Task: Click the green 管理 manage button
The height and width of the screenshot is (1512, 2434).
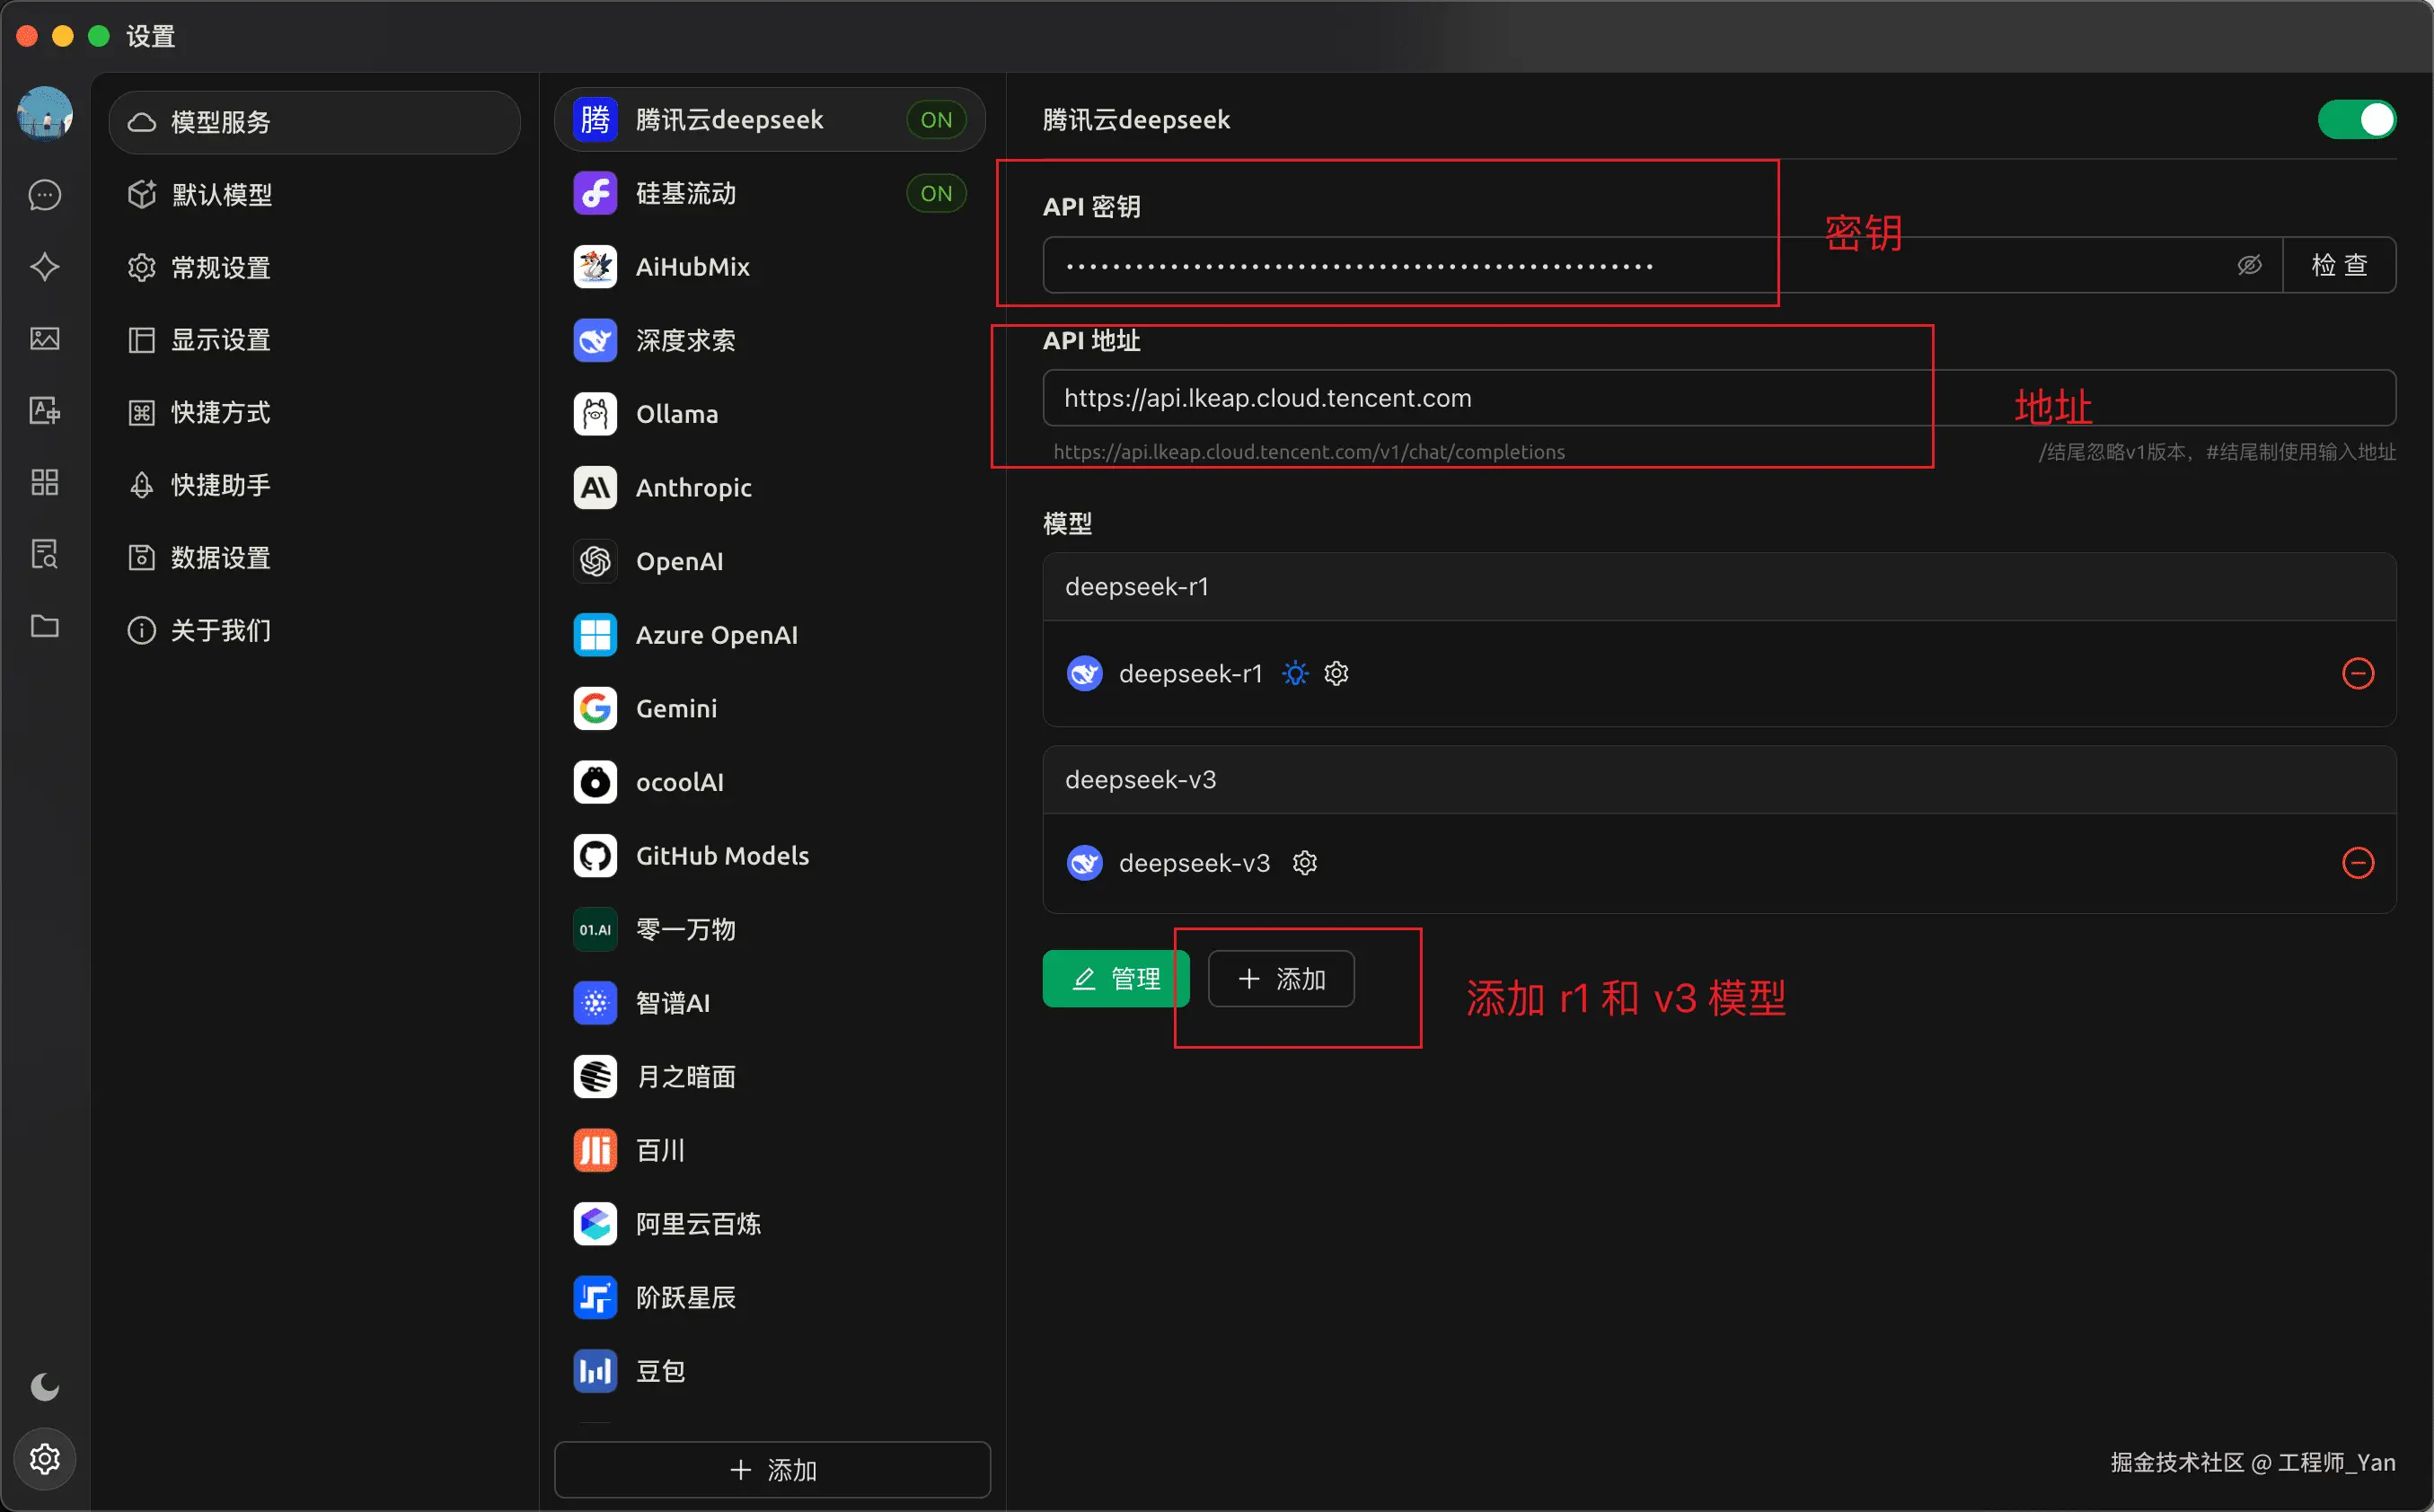Action: coord(1115,978)
